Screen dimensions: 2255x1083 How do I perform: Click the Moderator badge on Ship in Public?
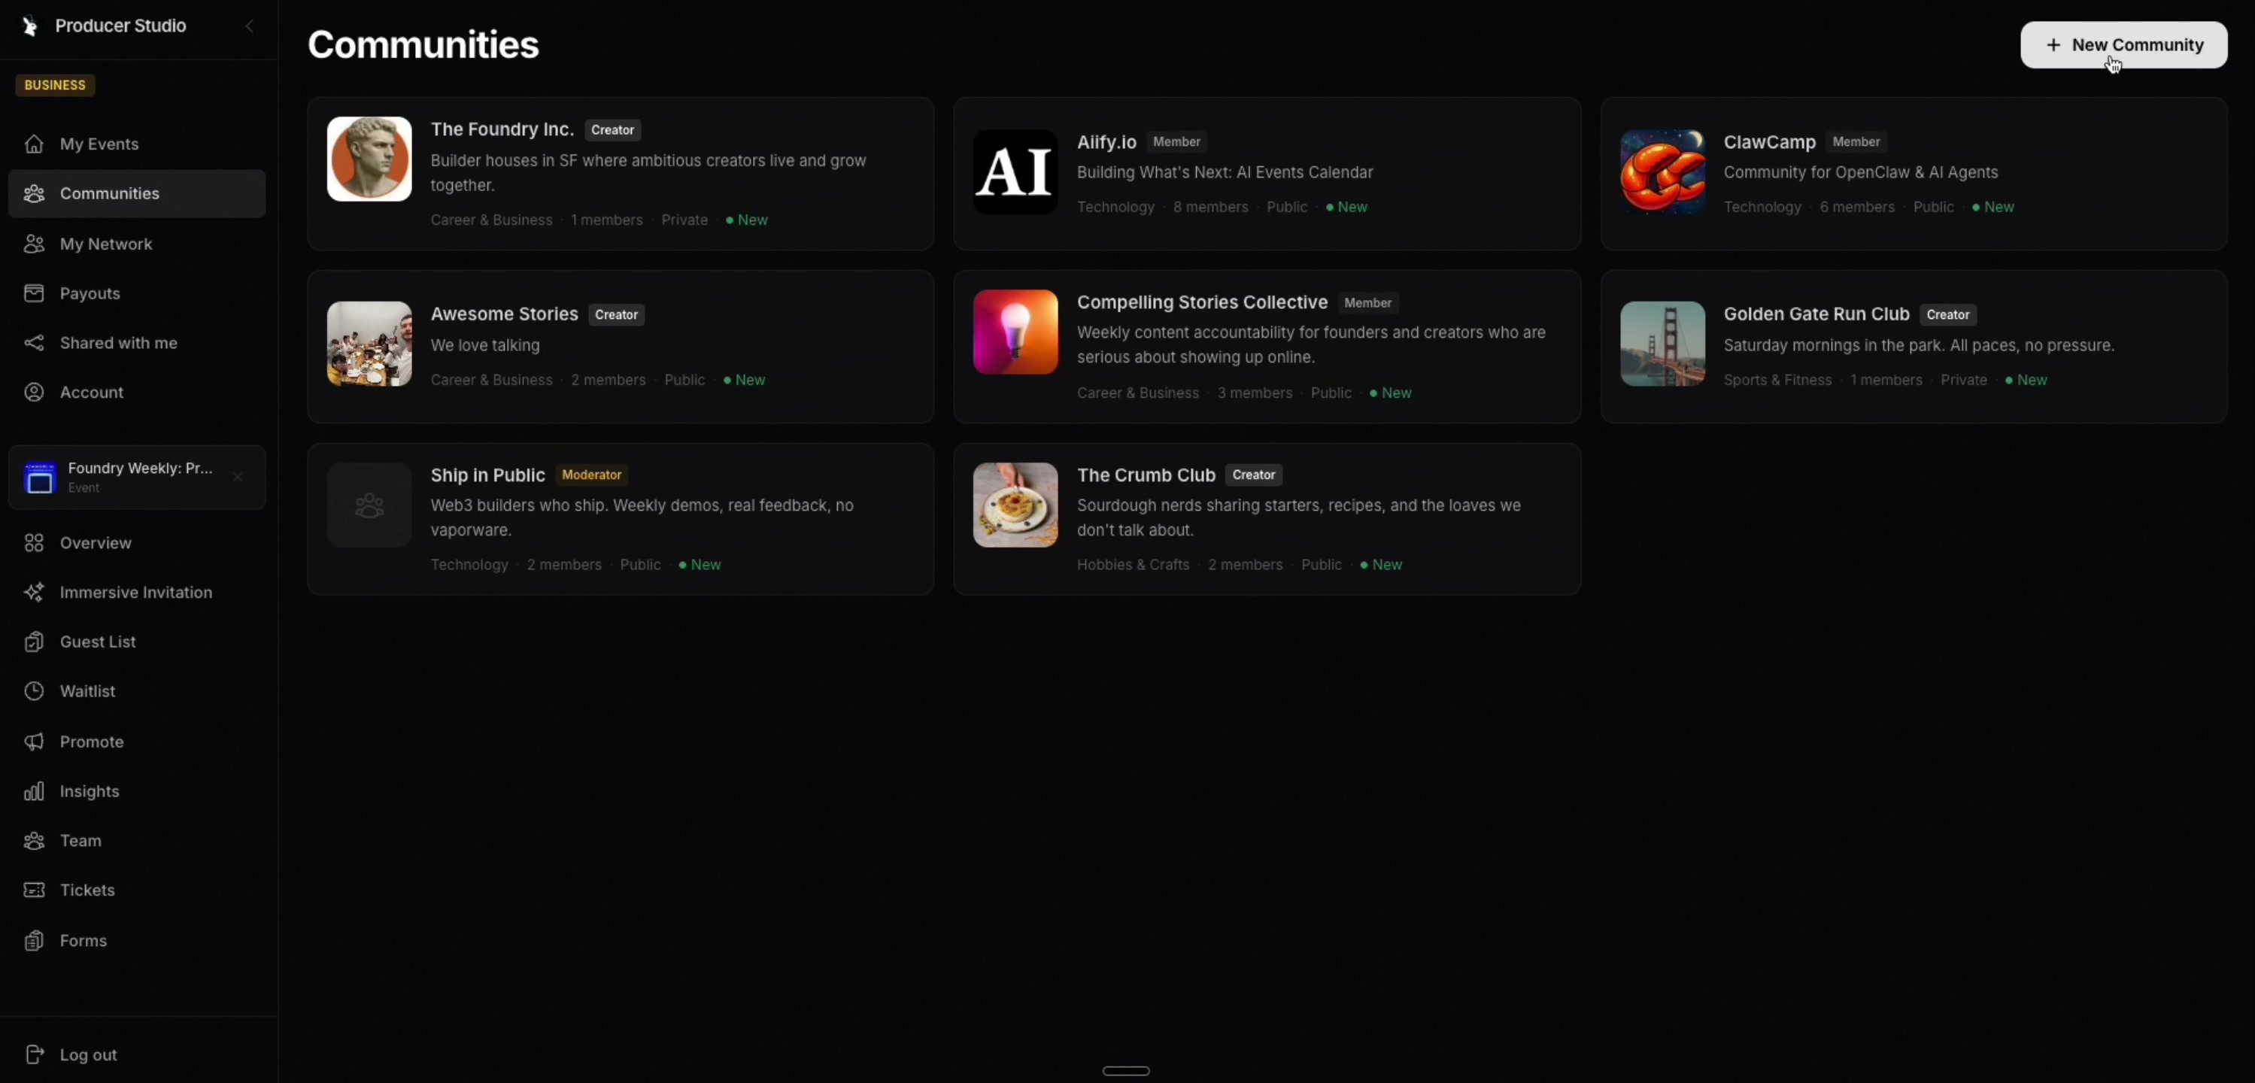[x=592, y=475]
